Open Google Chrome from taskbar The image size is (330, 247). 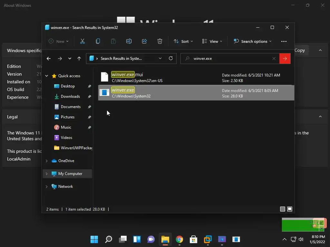point(179,239)
